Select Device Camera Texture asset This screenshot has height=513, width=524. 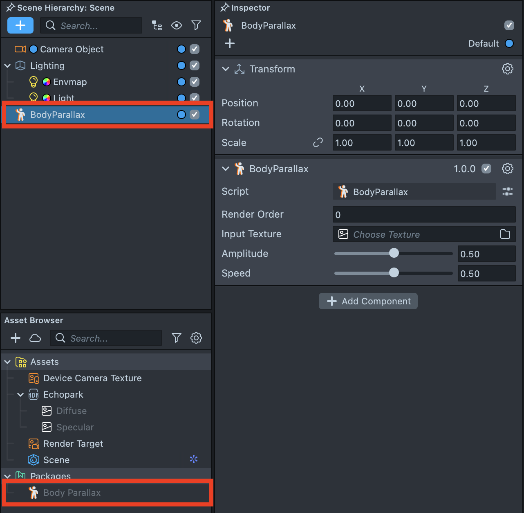click(x=105, y=378)
